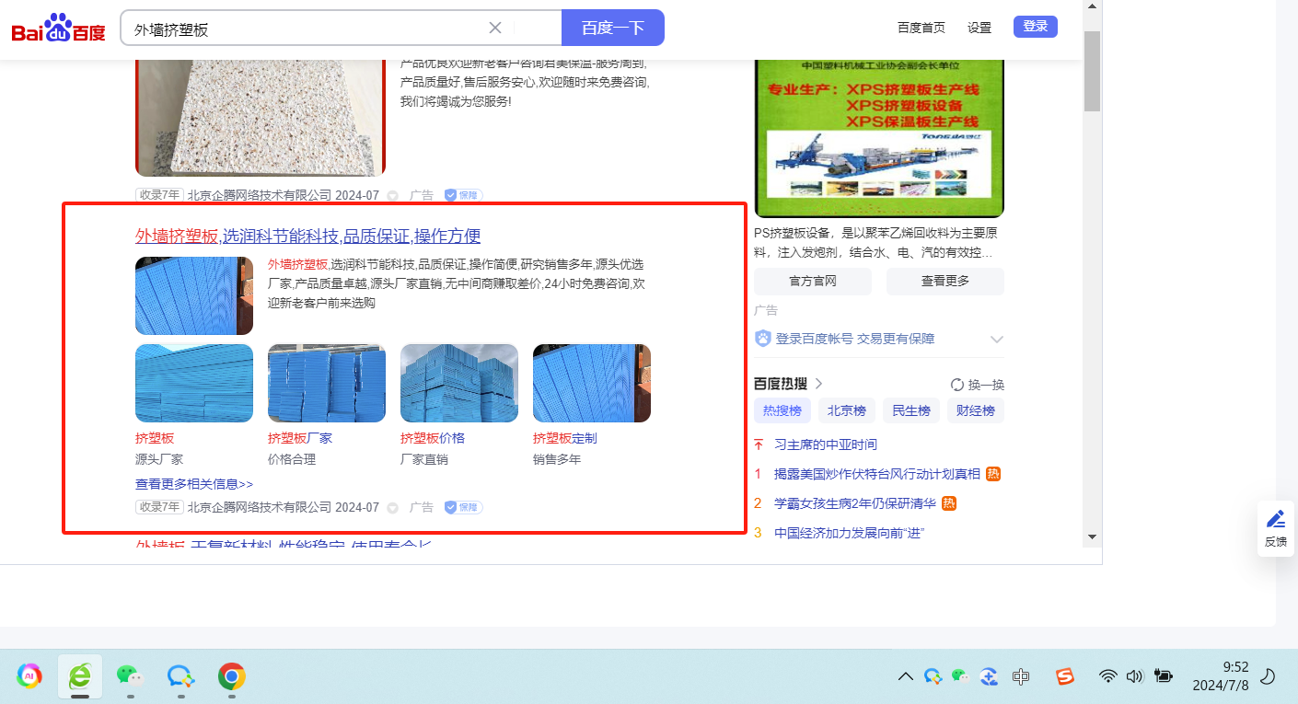Image resolution: width=1298 pixels, height=704 pixels.
Task: Toggle the 中 input language indicator
Action: pos(1021,676)
